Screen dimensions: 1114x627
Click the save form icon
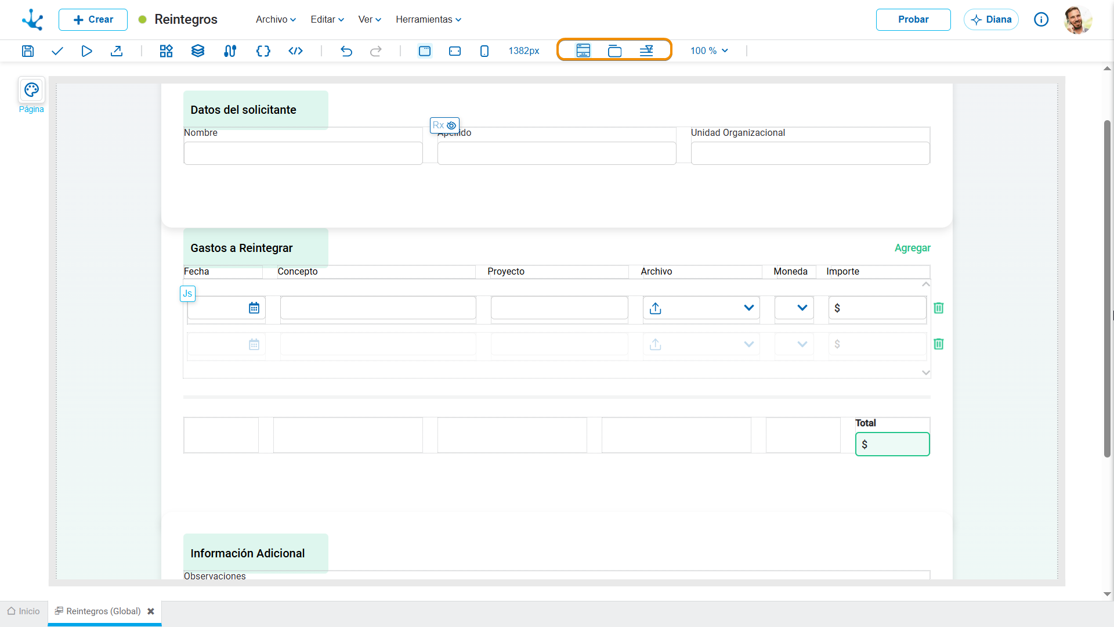[27, 51]
